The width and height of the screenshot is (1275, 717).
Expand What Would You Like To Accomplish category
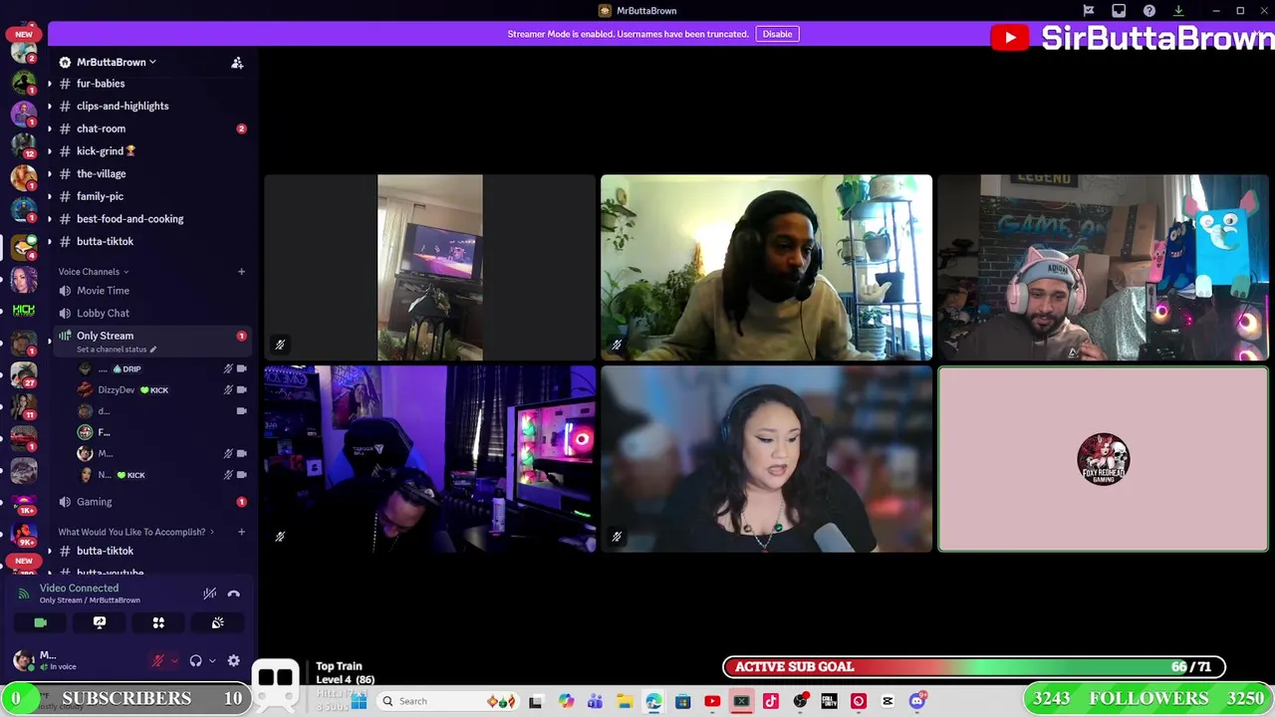pos(135,532)
